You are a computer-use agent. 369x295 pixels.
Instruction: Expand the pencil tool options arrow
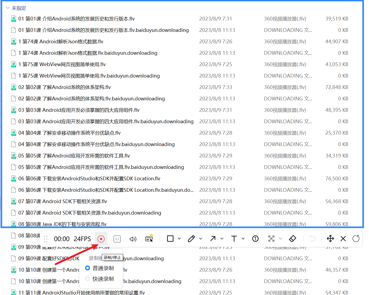(201, 239)
